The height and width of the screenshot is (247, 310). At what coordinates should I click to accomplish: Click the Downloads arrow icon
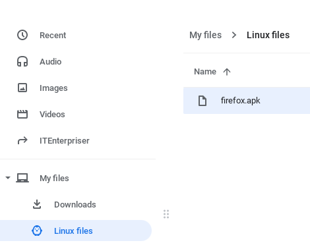[37, 204]
